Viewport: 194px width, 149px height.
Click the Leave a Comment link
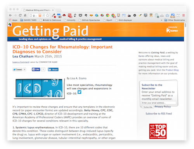click(21, 62)
